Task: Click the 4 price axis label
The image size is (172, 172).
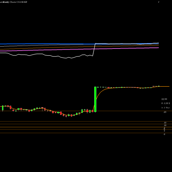Action: pyautogui.click(x=164, y=131)
